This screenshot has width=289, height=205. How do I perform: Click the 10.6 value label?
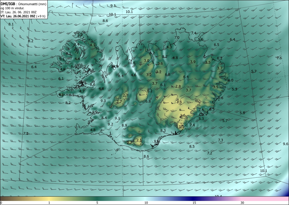tap(131, 63)
